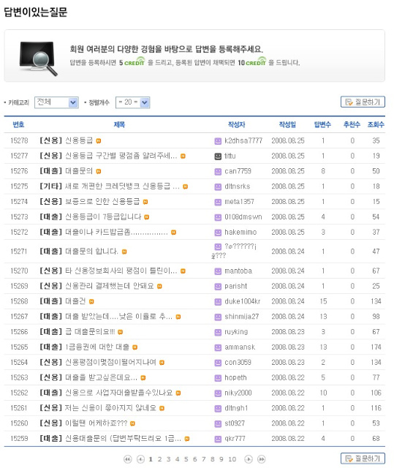Go to page 7 in pagination
The width and height of the screenshot is (394, 468).
(204, 459)
